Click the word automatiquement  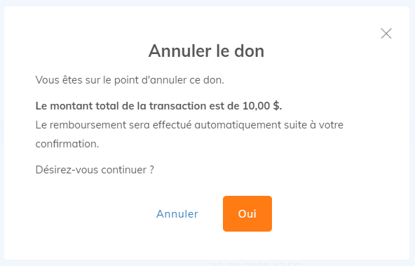pos(238,125)
